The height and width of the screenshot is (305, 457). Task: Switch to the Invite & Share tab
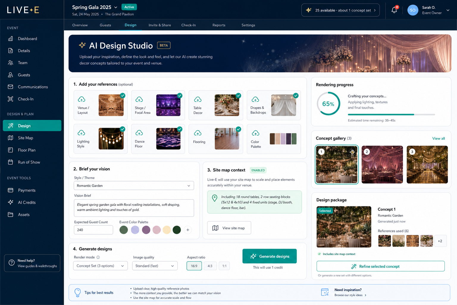pyautogui.click(x=160, y=25)
